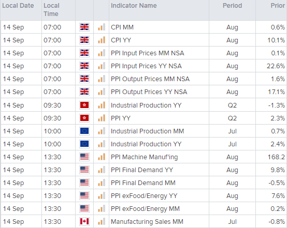Click the Canada flag beside Manufacturing Sales MM
Viewport: 287px width, 228px height.
(84, 221)
